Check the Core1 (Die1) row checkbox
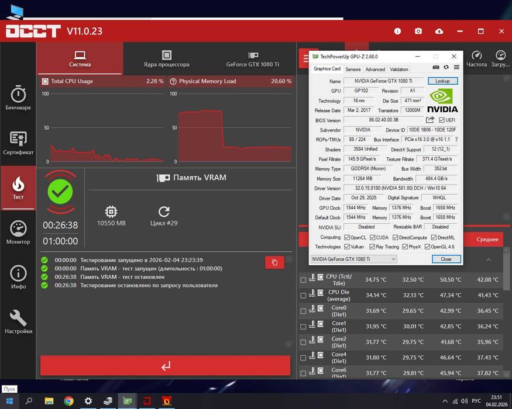512x409 pixels. pos(303,327)
